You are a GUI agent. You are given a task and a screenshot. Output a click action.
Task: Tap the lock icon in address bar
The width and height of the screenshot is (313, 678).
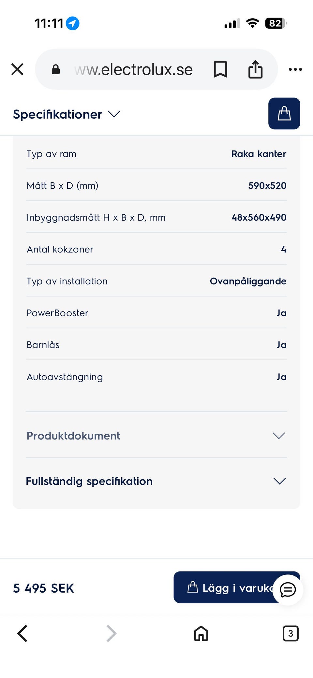tap(56, 69)
